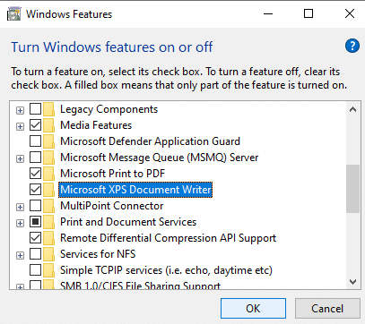This screenshot has width=365, height=324.
Task: Select Simple TCPIP services label
Action: pyautogui.click(x=166, y=270)
